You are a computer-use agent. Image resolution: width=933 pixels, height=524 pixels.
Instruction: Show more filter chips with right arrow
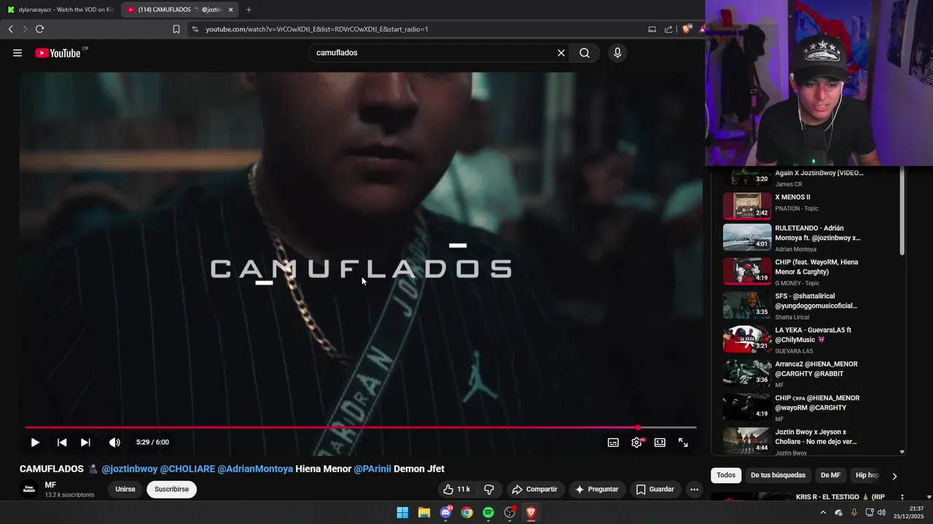coord(894,476)
